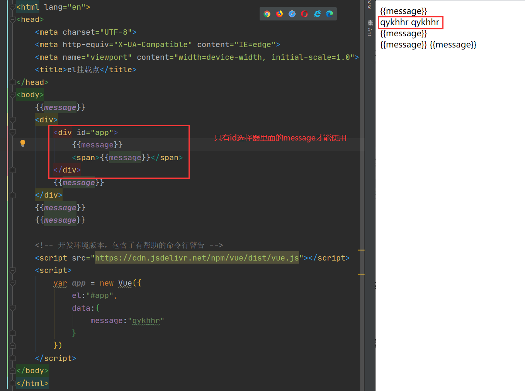Switch to the Database tool window tab
525x391 pixels.
369,5
